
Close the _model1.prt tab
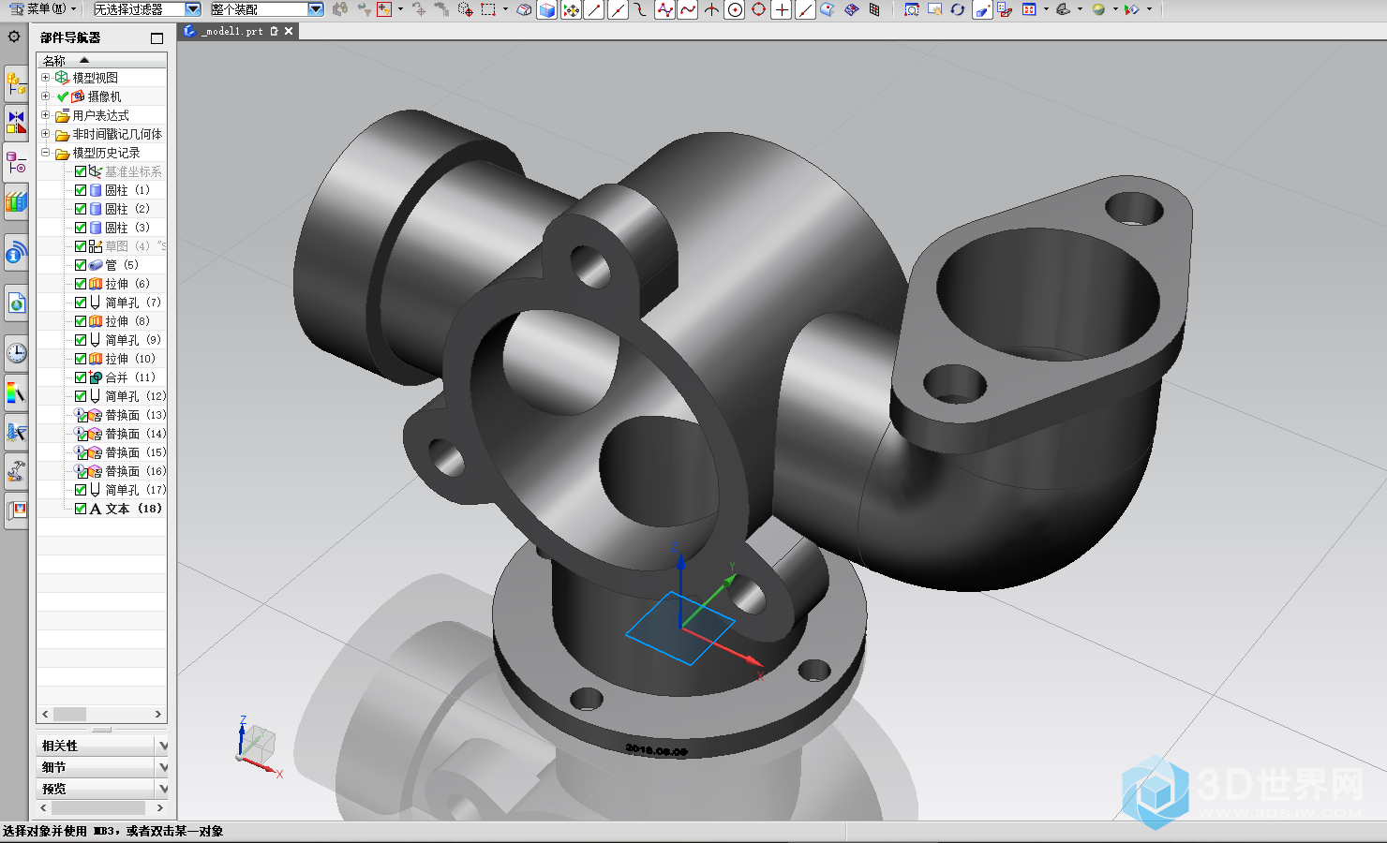(x=289, y=31)
